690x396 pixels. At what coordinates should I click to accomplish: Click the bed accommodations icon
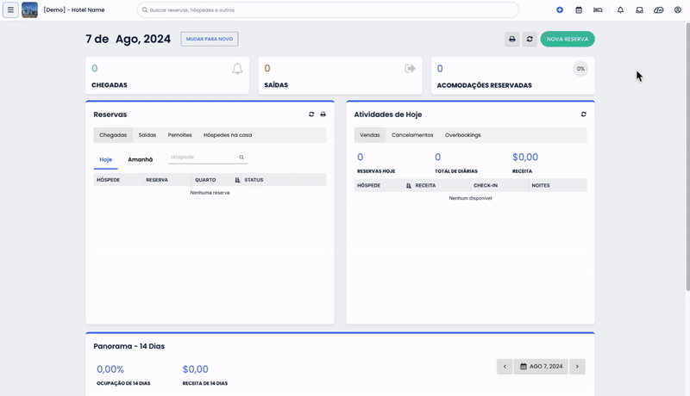[598, 10]
